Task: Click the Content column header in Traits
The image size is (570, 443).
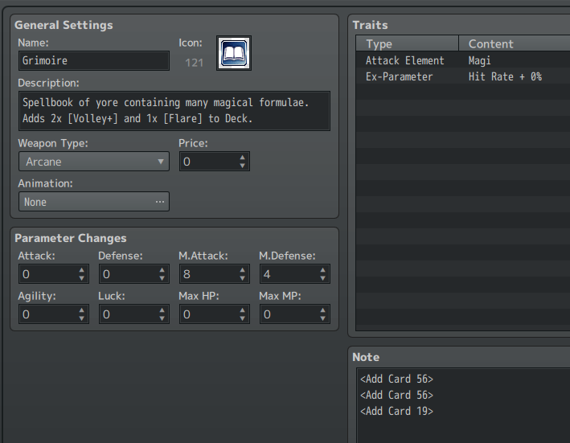Action: point(515,43)
